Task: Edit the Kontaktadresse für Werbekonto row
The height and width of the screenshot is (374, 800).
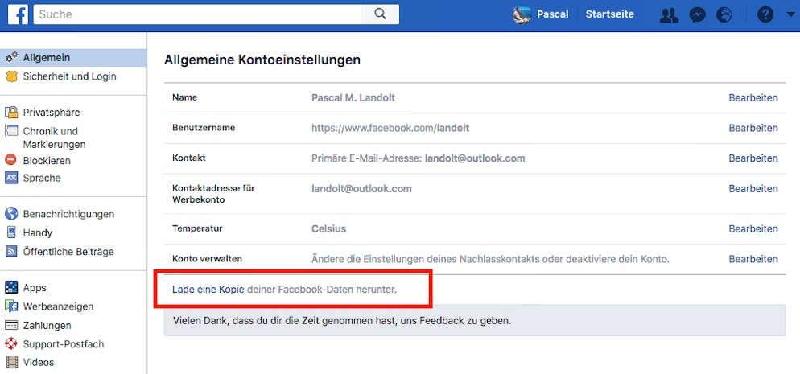Action: 753,188
